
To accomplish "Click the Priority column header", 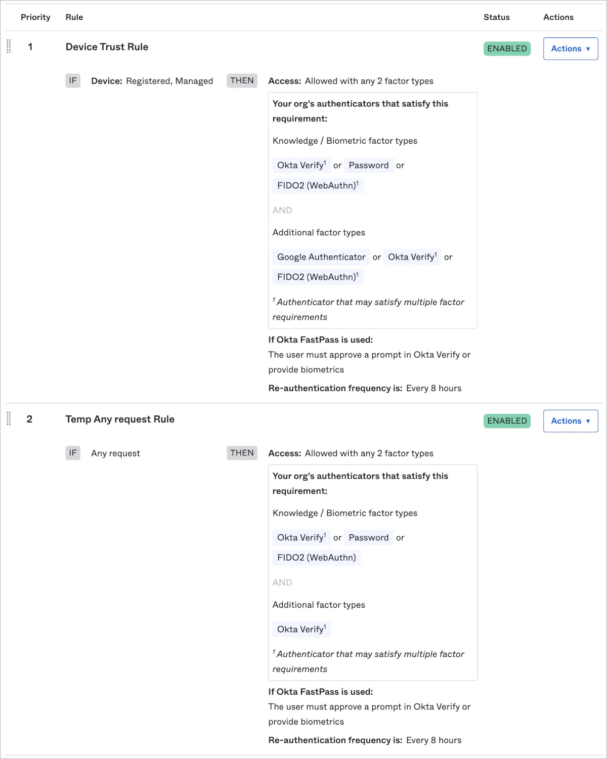I will (35, 17).
